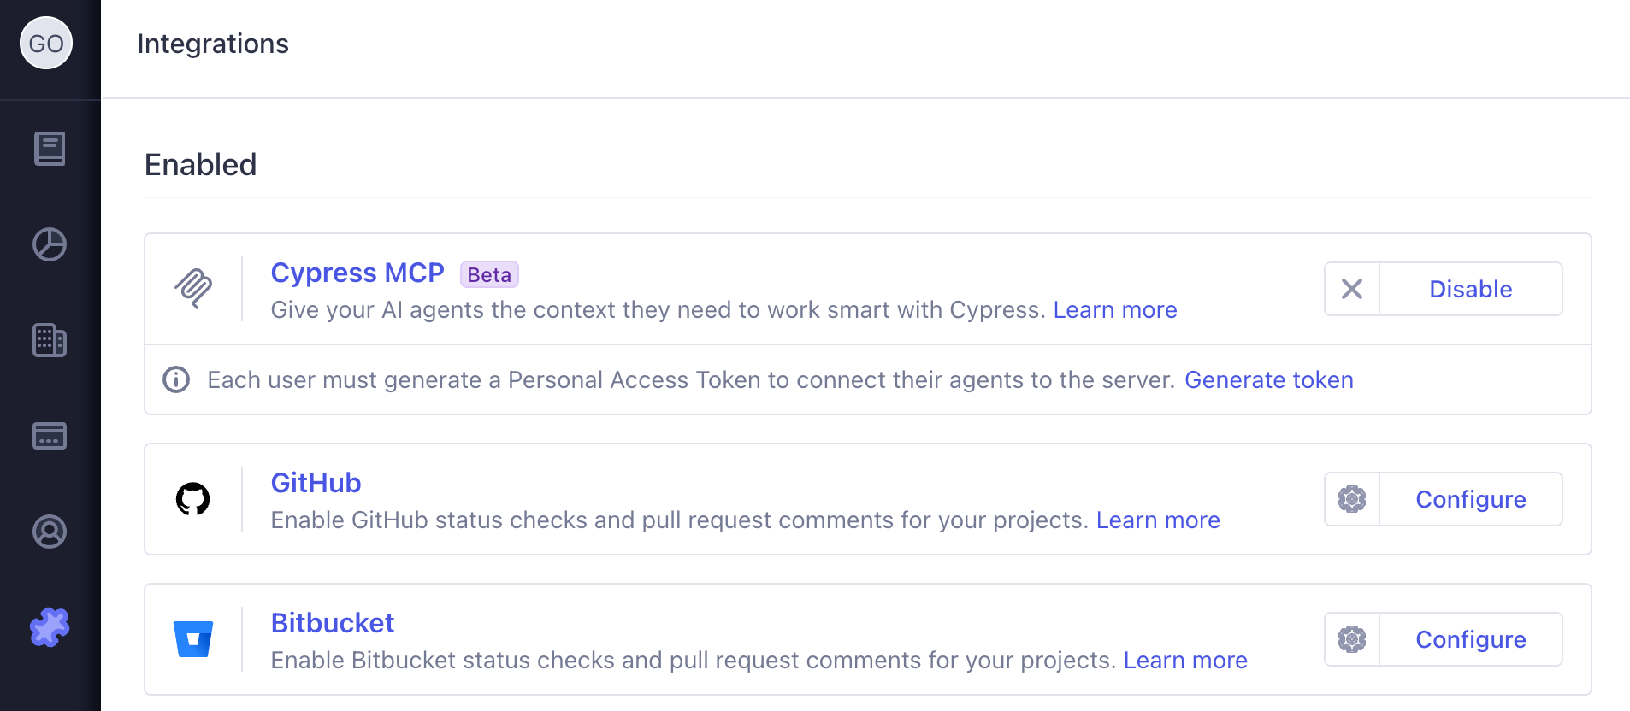Configure the GitHub integration
The height and width of the screenshot is (711, 1630).
click(x=1471, y=499)
